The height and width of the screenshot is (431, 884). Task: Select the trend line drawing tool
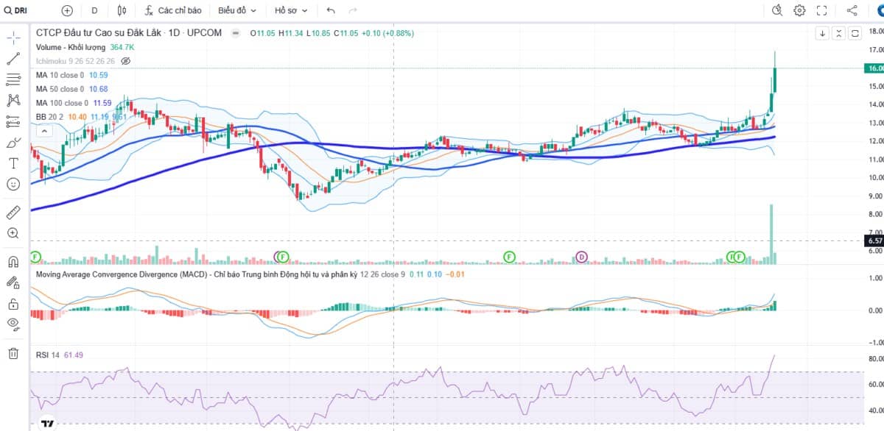pos(13,59)
